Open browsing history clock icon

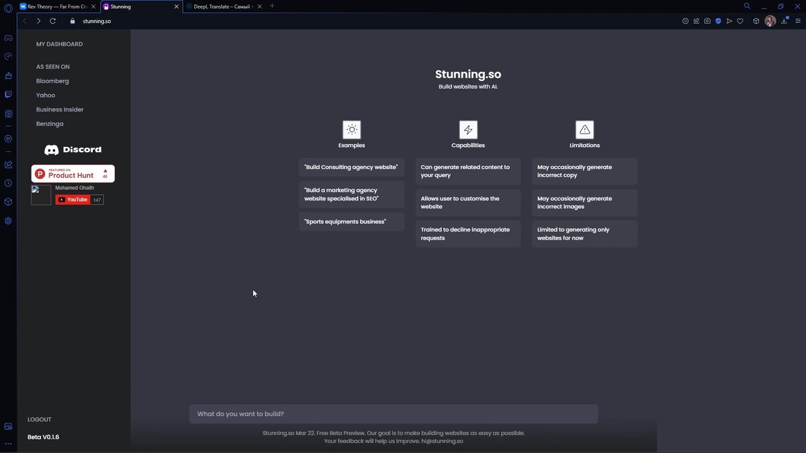[x=8, y=183]
